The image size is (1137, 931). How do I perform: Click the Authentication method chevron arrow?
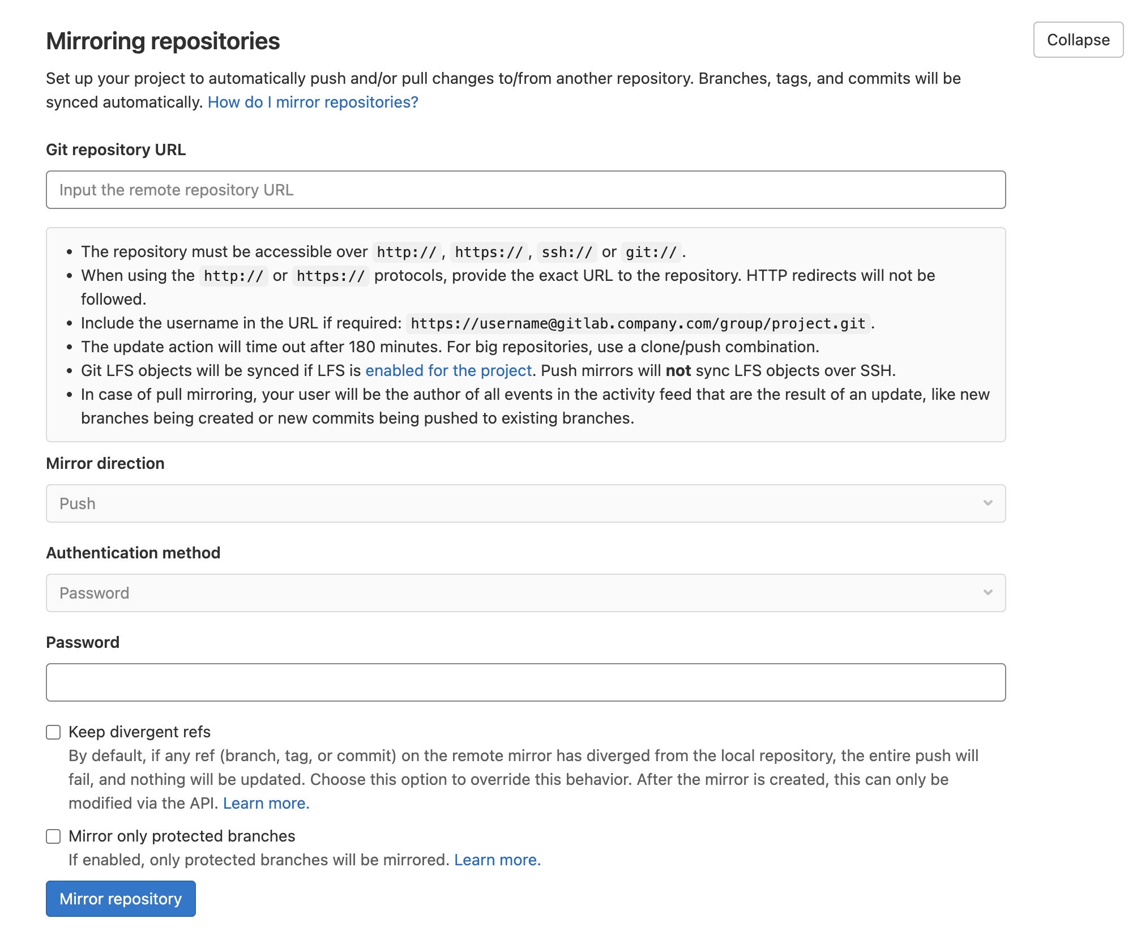tap(988, 593)
